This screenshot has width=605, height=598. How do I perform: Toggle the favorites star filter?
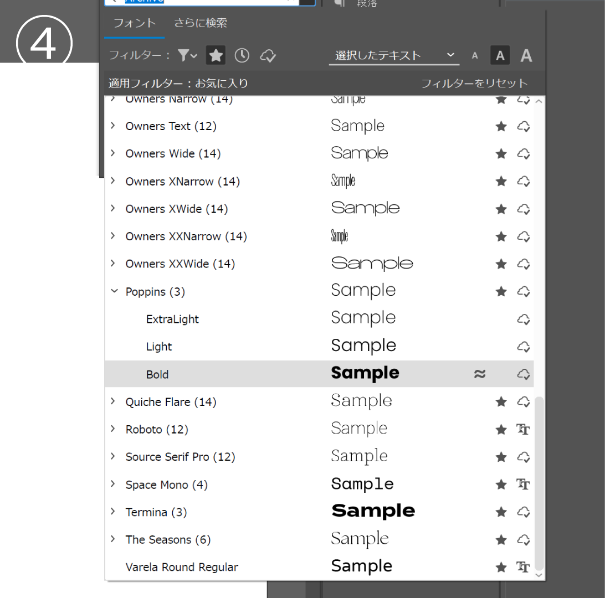tap(216, 55)
